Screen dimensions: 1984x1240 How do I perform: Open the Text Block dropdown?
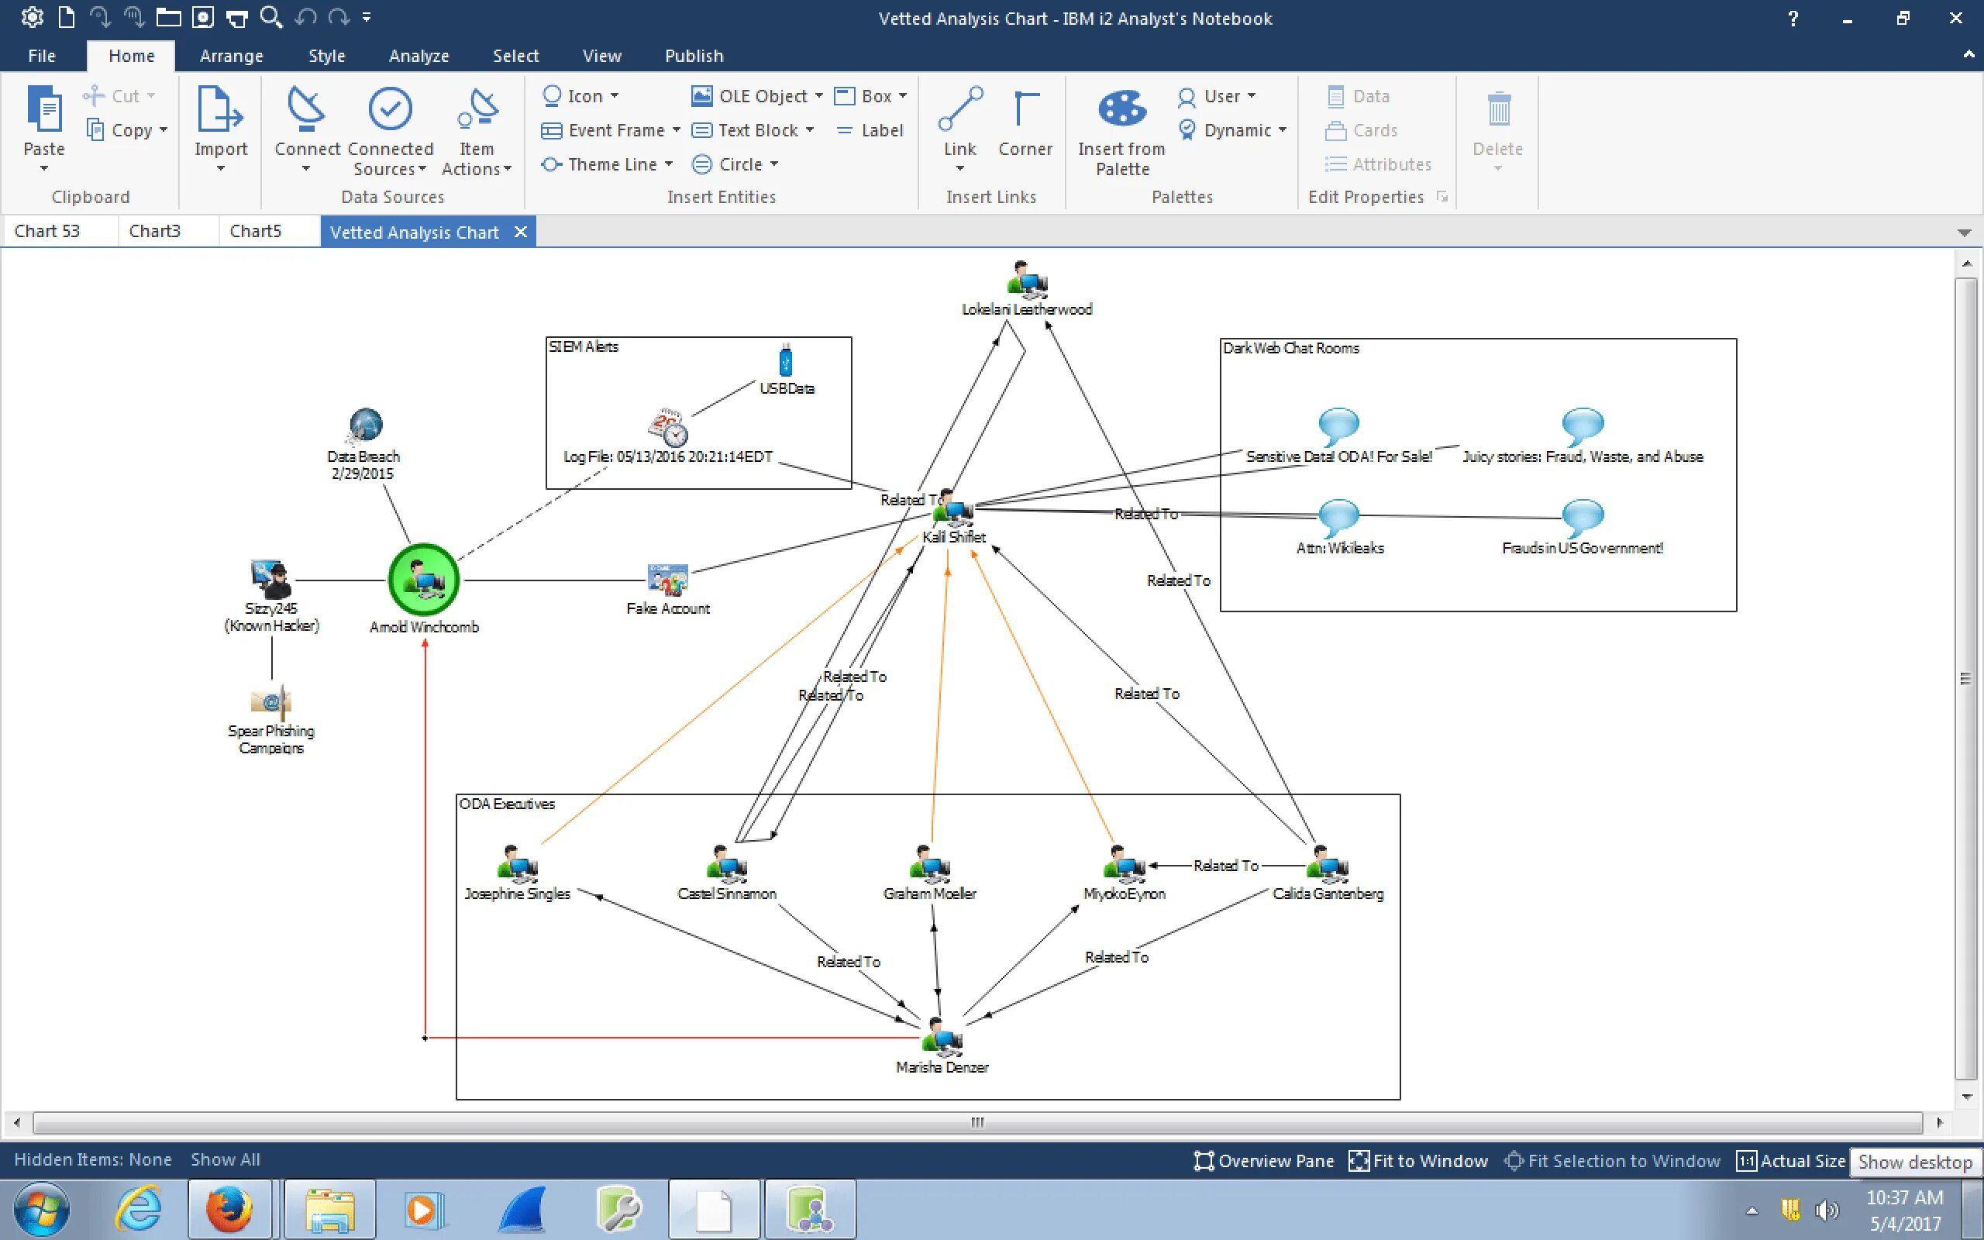(x=810, y=130)
